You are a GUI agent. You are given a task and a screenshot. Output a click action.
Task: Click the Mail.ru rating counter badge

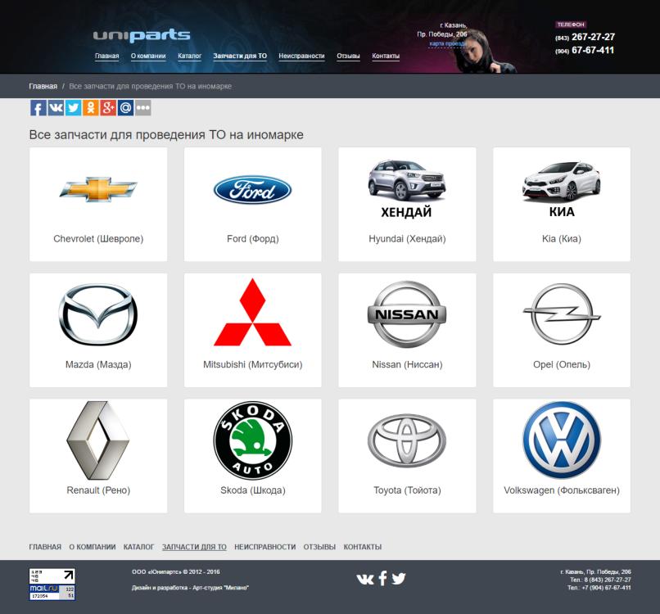[x=52, y=585]
